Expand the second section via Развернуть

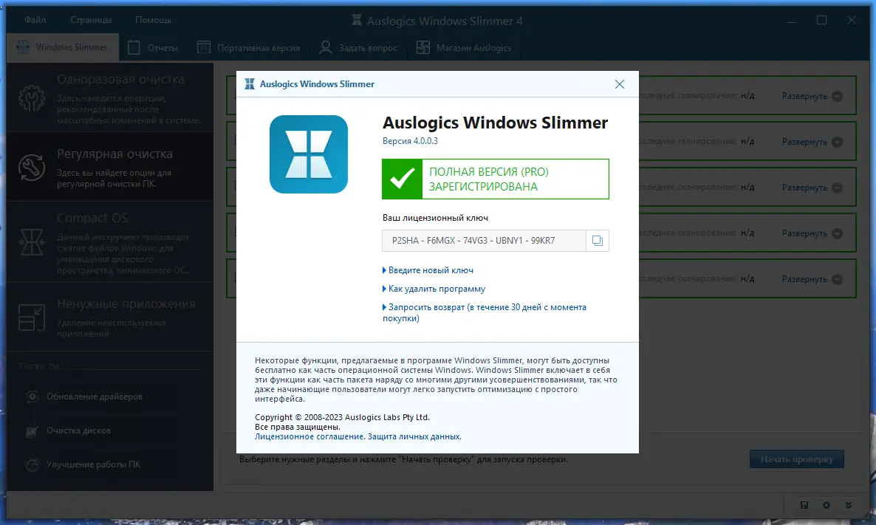[x=812, y=142]
